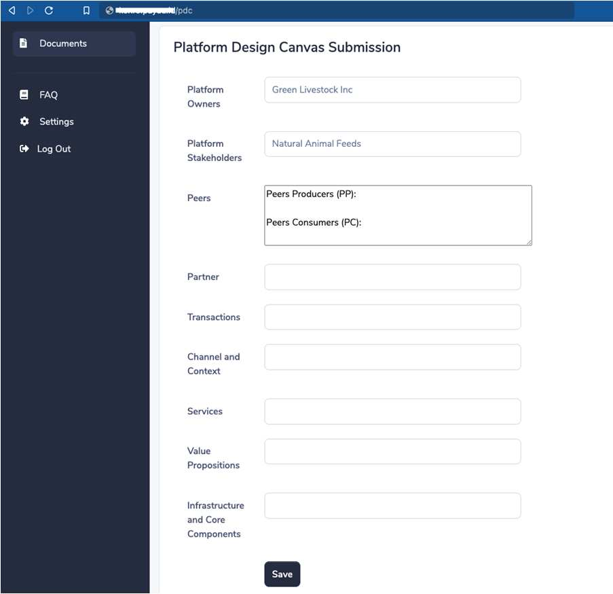Viewport: 613px width, 594px height.
Task: Click the 'Services' field label
Action: click(x=205, y=411)
